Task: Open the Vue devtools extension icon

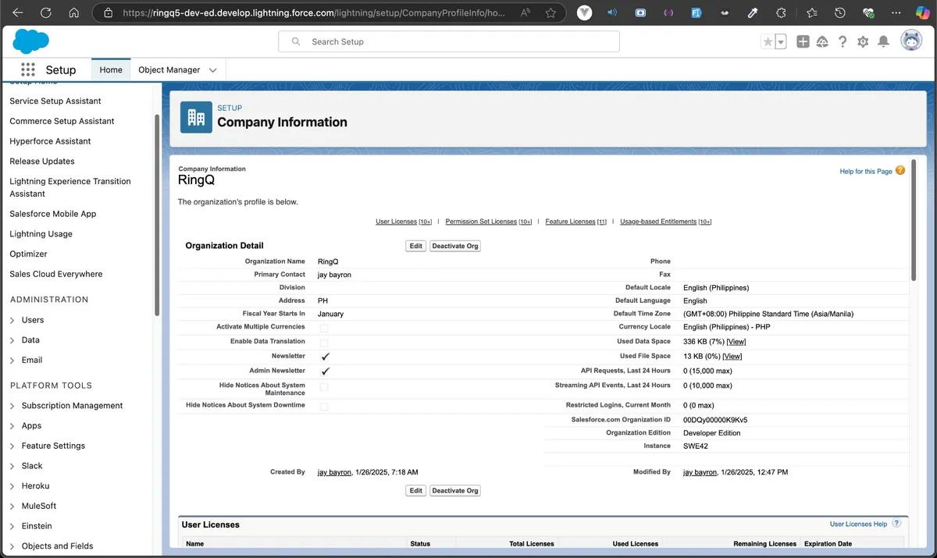Action: [585, 13]
